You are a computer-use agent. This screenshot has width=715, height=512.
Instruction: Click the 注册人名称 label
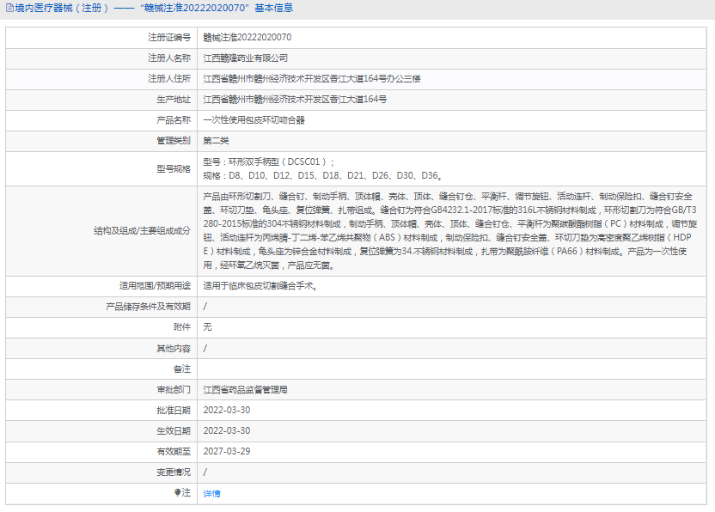pyautogui.click(x=169, y=58)
